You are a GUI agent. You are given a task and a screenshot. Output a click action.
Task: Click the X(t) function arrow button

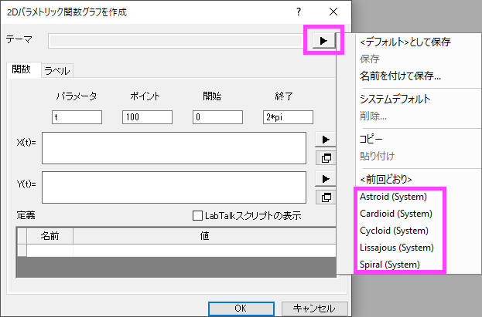[326, 140]
